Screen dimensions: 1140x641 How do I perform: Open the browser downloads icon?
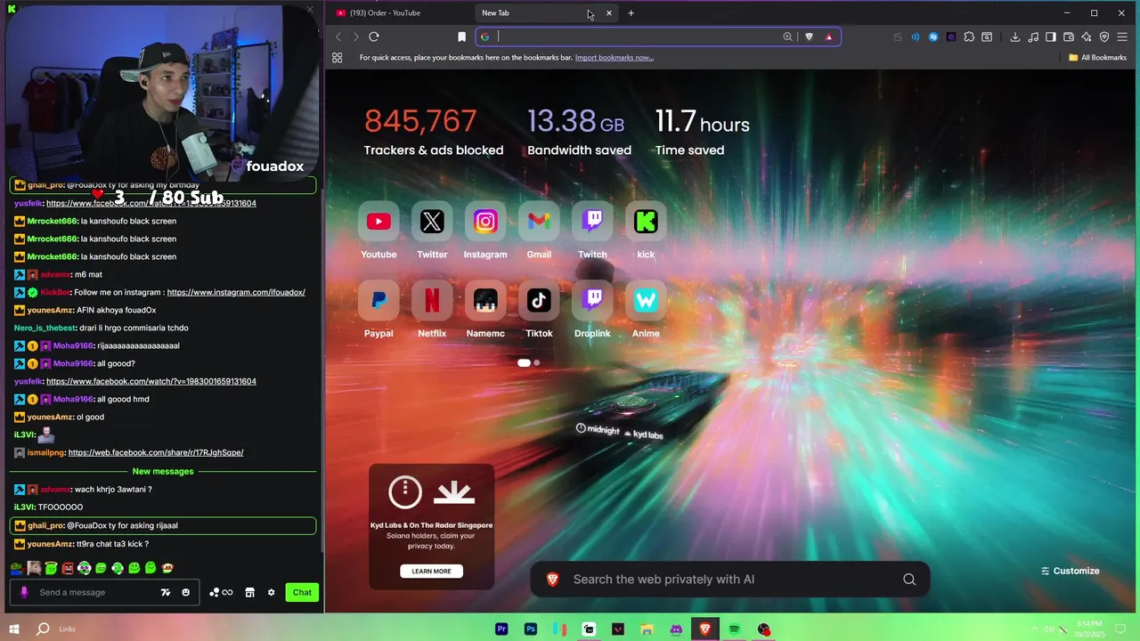coord(1015,37)
